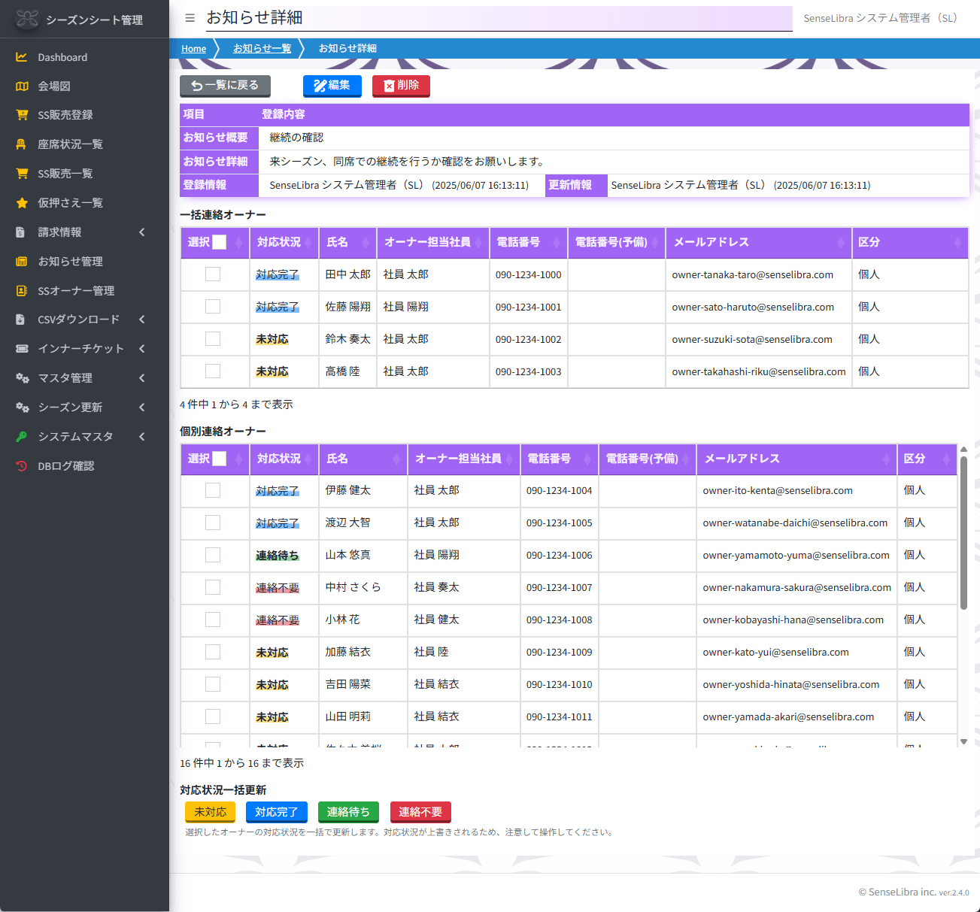Image resolution: width=980 pixels, height=912 pixels.
Task: Click the SS販売登録 cart icon
Action: pos(22,115)
